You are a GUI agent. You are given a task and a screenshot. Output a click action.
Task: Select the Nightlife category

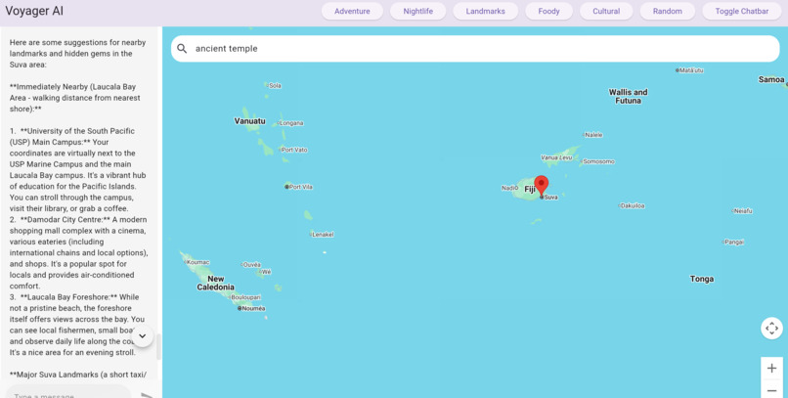417,11
